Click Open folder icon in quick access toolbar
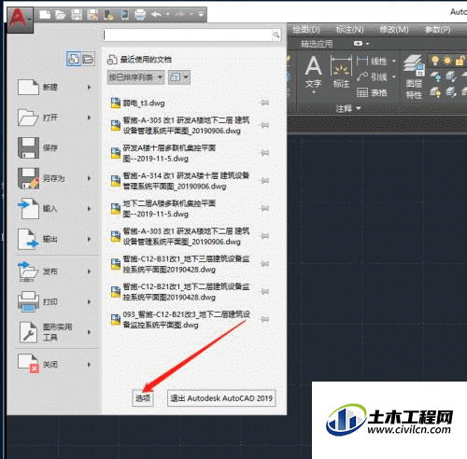 tap(61, 15)
